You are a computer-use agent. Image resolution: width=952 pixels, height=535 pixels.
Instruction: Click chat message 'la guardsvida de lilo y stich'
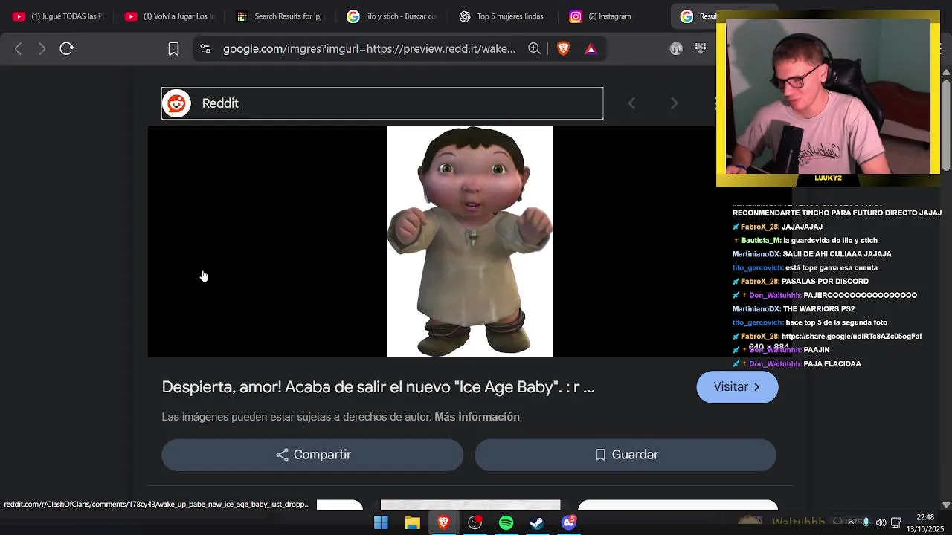click(830, 241)
